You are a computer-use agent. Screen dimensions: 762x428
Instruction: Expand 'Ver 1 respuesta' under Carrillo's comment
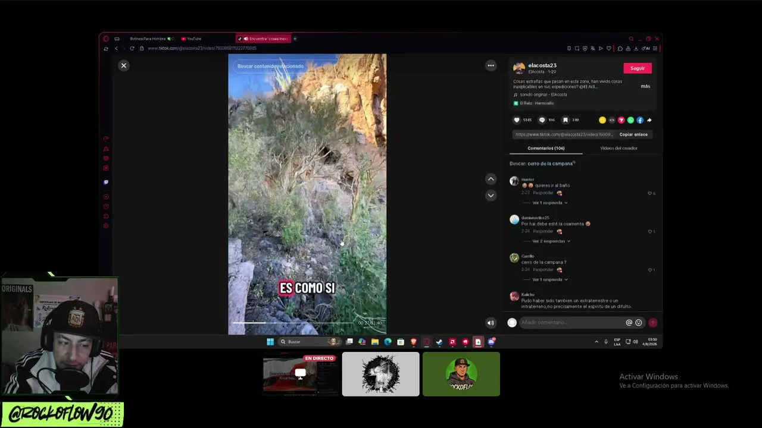point(549,279)
